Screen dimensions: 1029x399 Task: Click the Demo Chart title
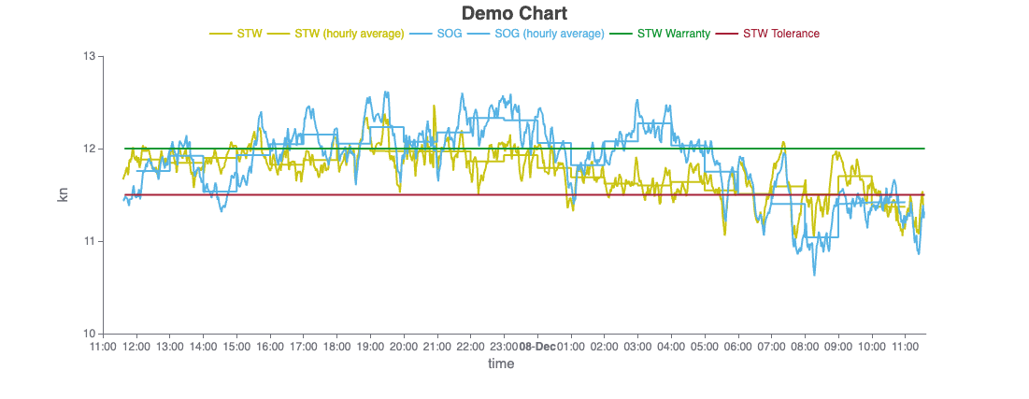[x=514, y=13]
